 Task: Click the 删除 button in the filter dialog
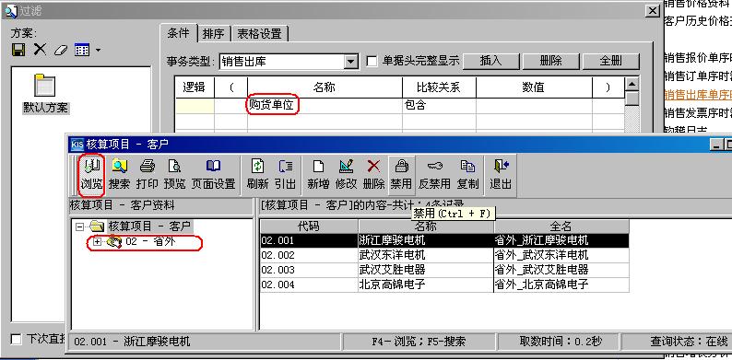pos(551,61)
